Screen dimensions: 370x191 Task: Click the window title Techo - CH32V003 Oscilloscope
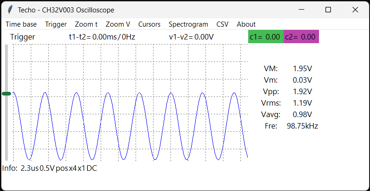click(x=66, y=10)
